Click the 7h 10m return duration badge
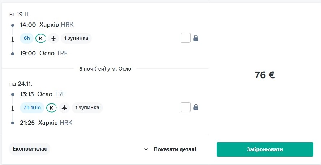 (x=32, y=107)
